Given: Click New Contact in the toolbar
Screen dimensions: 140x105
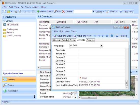Looking at the screenshot, I should click(x=45, y=11).
